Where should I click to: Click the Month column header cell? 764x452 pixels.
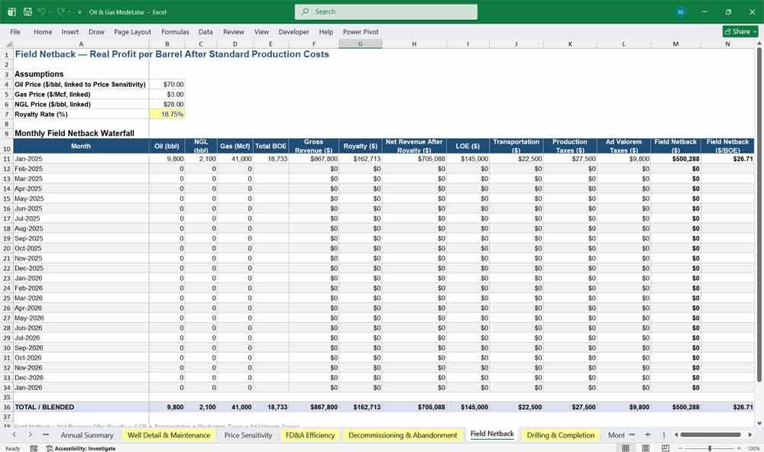(x=81, y=146)
